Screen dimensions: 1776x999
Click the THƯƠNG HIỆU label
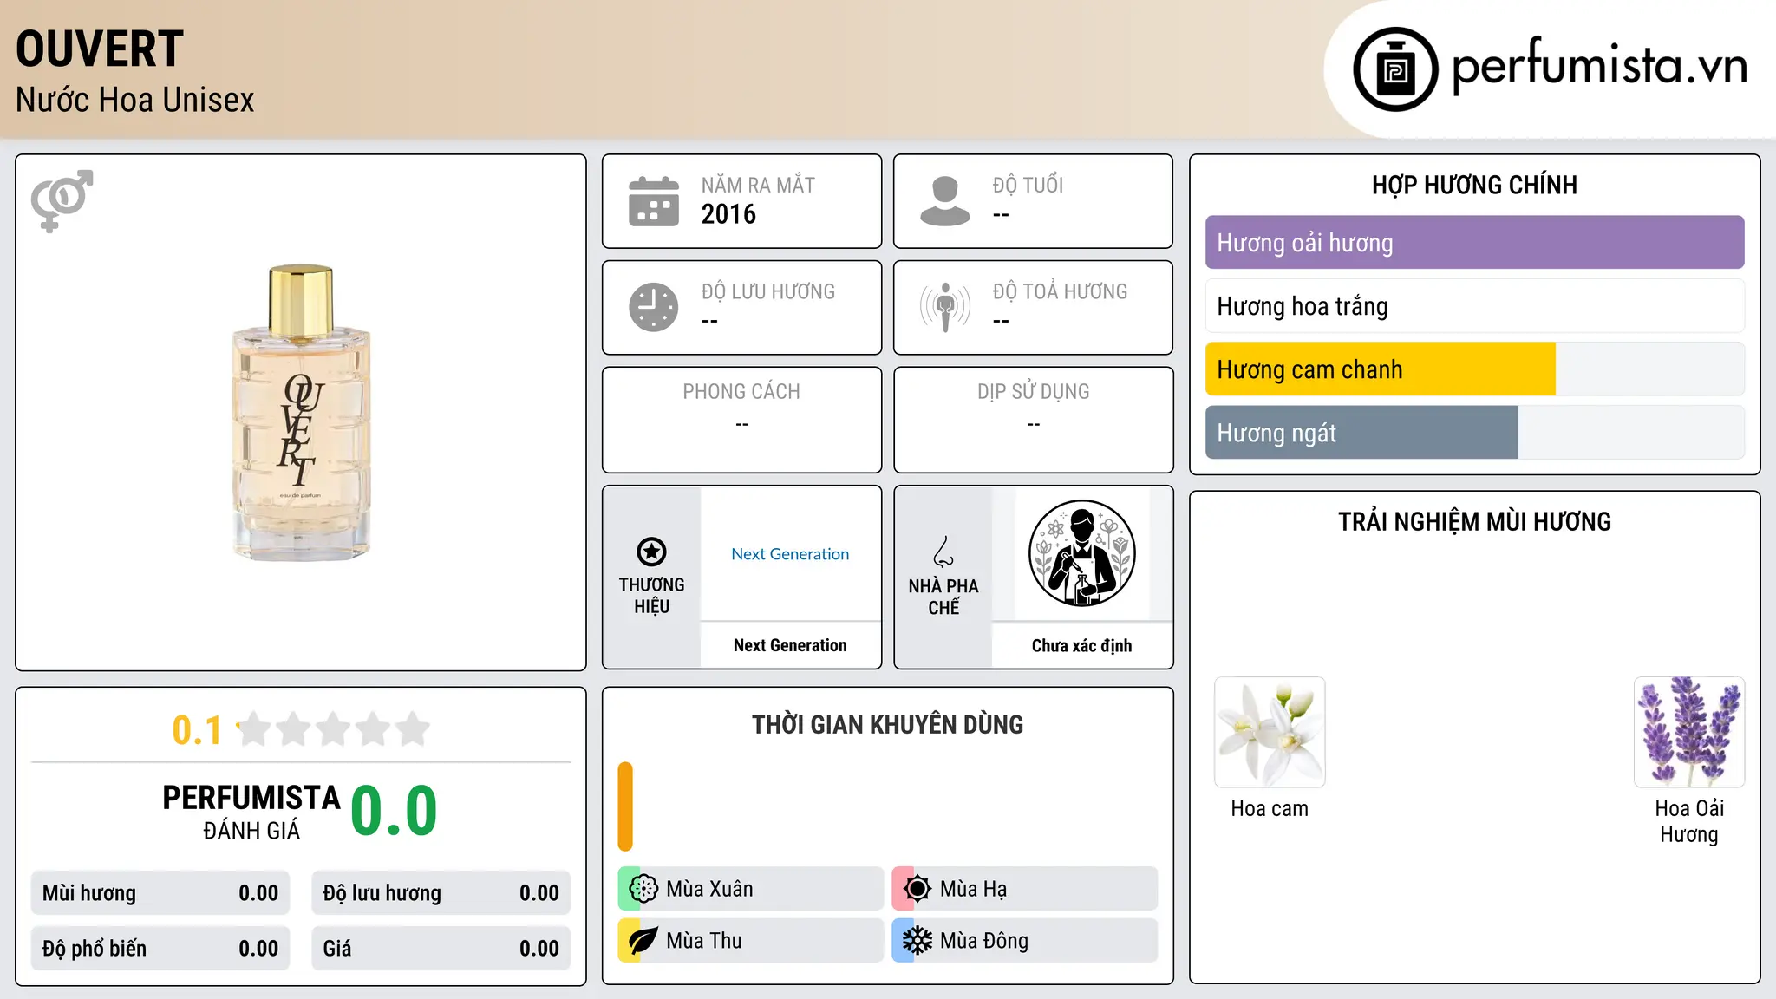tap(651, 596)
